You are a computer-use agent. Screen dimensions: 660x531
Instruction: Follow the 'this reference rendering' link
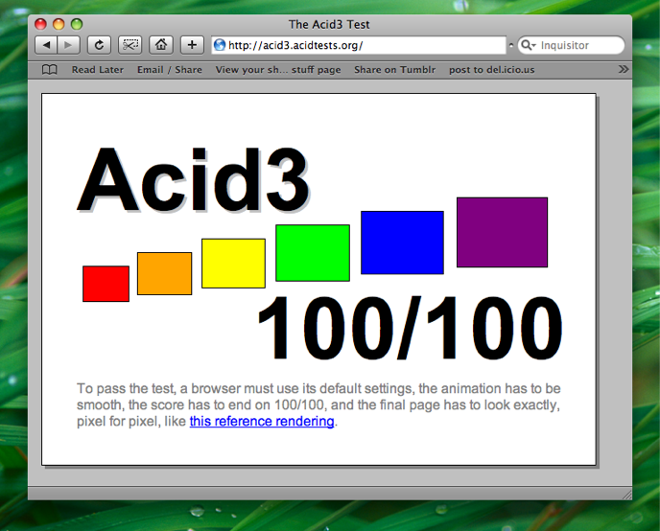point(261,422)
